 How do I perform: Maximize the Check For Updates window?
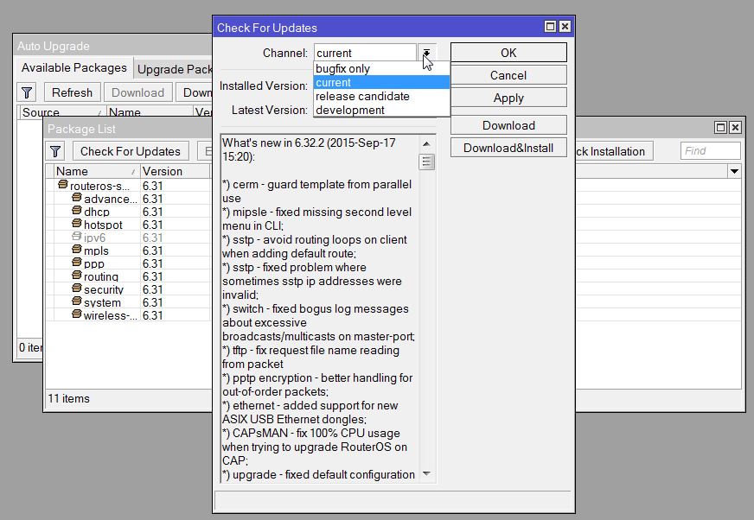[550, 28]
